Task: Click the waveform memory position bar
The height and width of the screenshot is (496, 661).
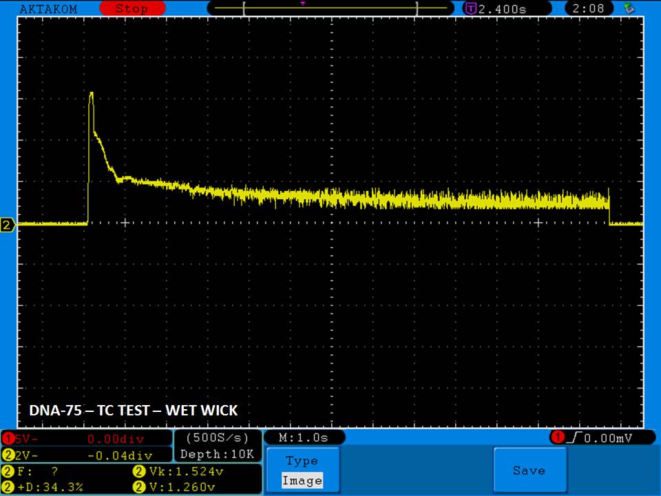Action: pyautogui.click(x=330, y=9)
